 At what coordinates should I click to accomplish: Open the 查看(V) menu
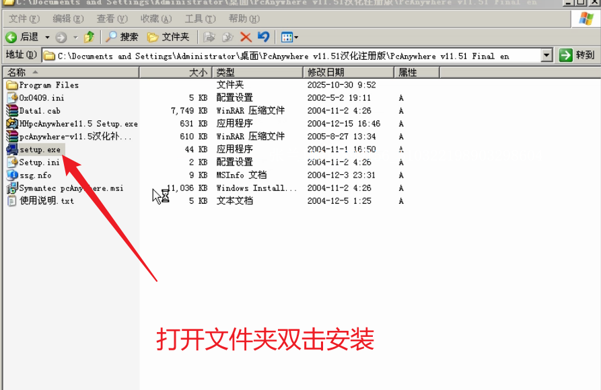(112, 18)
